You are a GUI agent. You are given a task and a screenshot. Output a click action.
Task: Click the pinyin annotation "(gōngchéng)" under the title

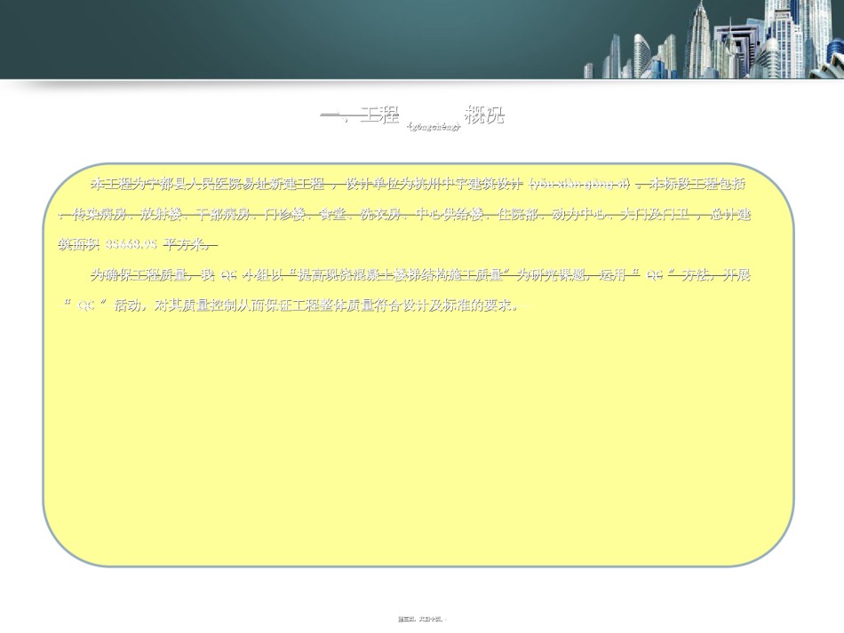tap(434, 126)
